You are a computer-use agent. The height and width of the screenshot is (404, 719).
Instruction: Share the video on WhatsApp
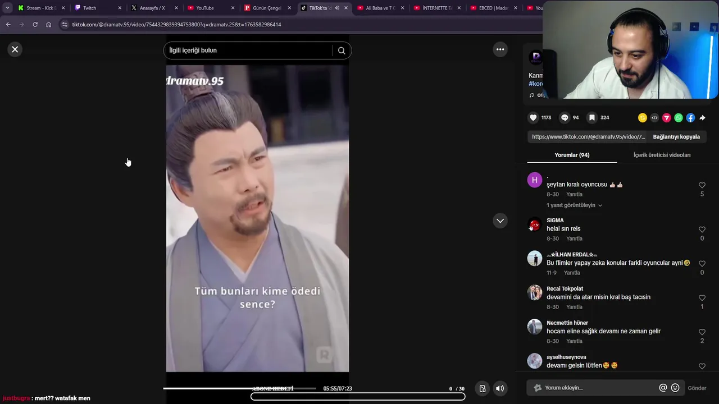click(x=679, y=118)
